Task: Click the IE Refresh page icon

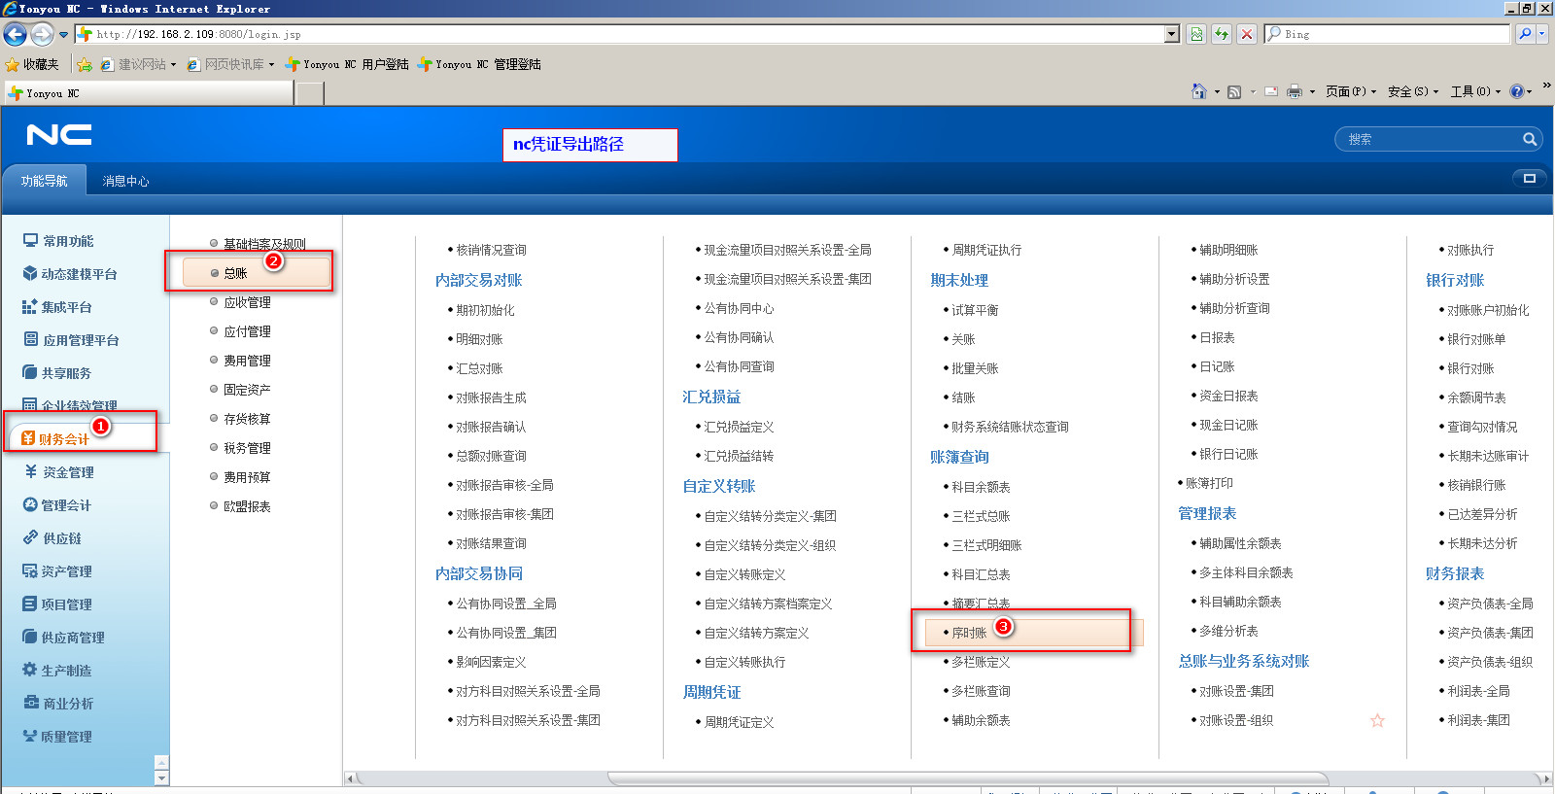Action: [1222, 34]
